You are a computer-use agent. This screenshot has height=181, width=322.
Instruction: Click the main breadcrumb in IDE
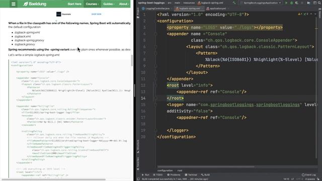[177, 3]
